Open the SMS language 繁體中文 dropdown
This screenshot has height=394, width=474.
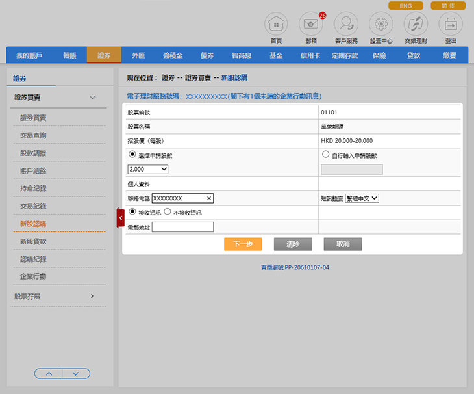(x=362, y=198)
